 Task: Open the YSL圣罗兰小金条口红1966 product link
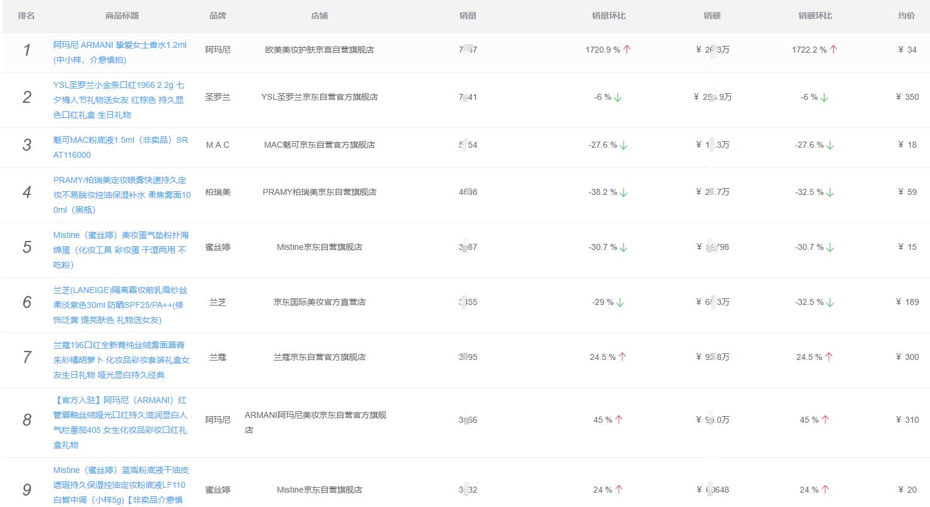[x=118, y=100]
